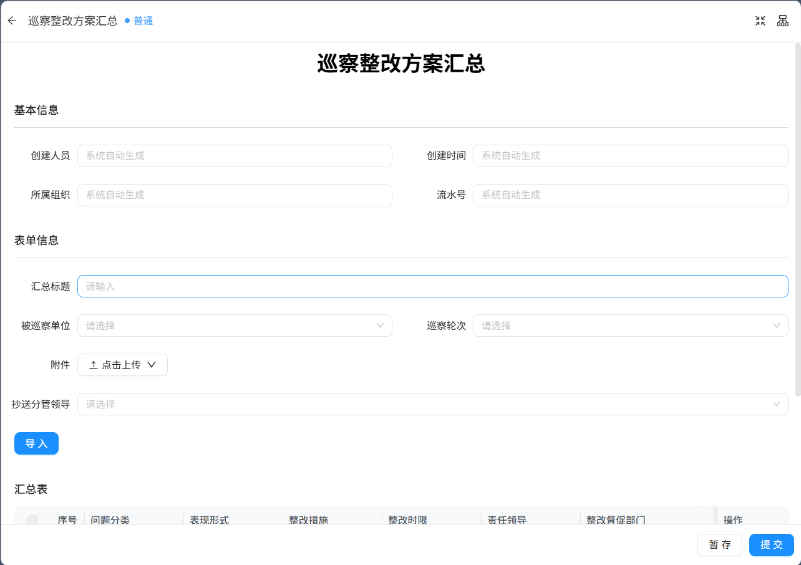Click the 基本信息 section heading

click(37, 110)
